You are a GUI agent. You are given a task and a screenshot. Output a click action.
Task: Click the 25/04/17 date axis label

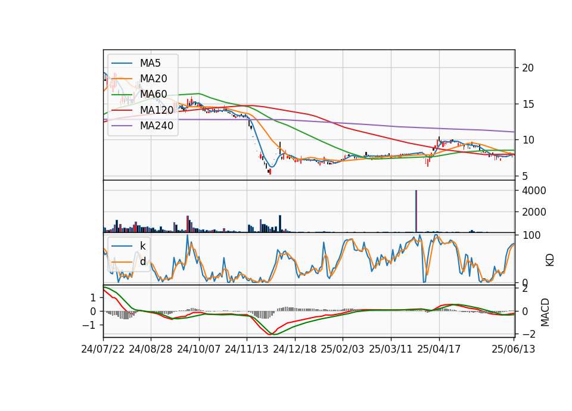(x=439, y=349)
